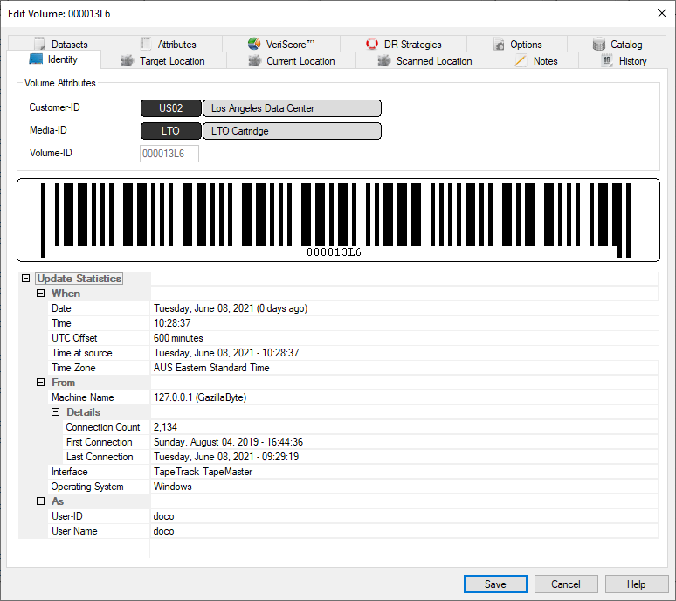The width and height of the screenshot is (676, 601).
Task: Switch to the Datasets tab
Action: coord(61,44)
